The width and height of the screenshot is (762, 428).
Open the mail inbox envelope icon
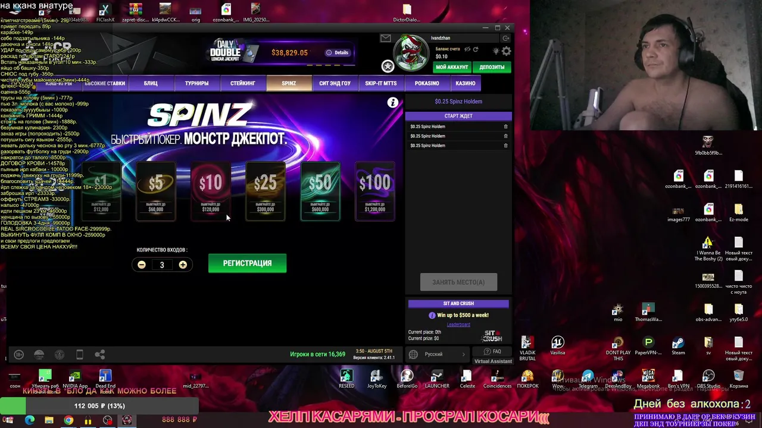386,38
